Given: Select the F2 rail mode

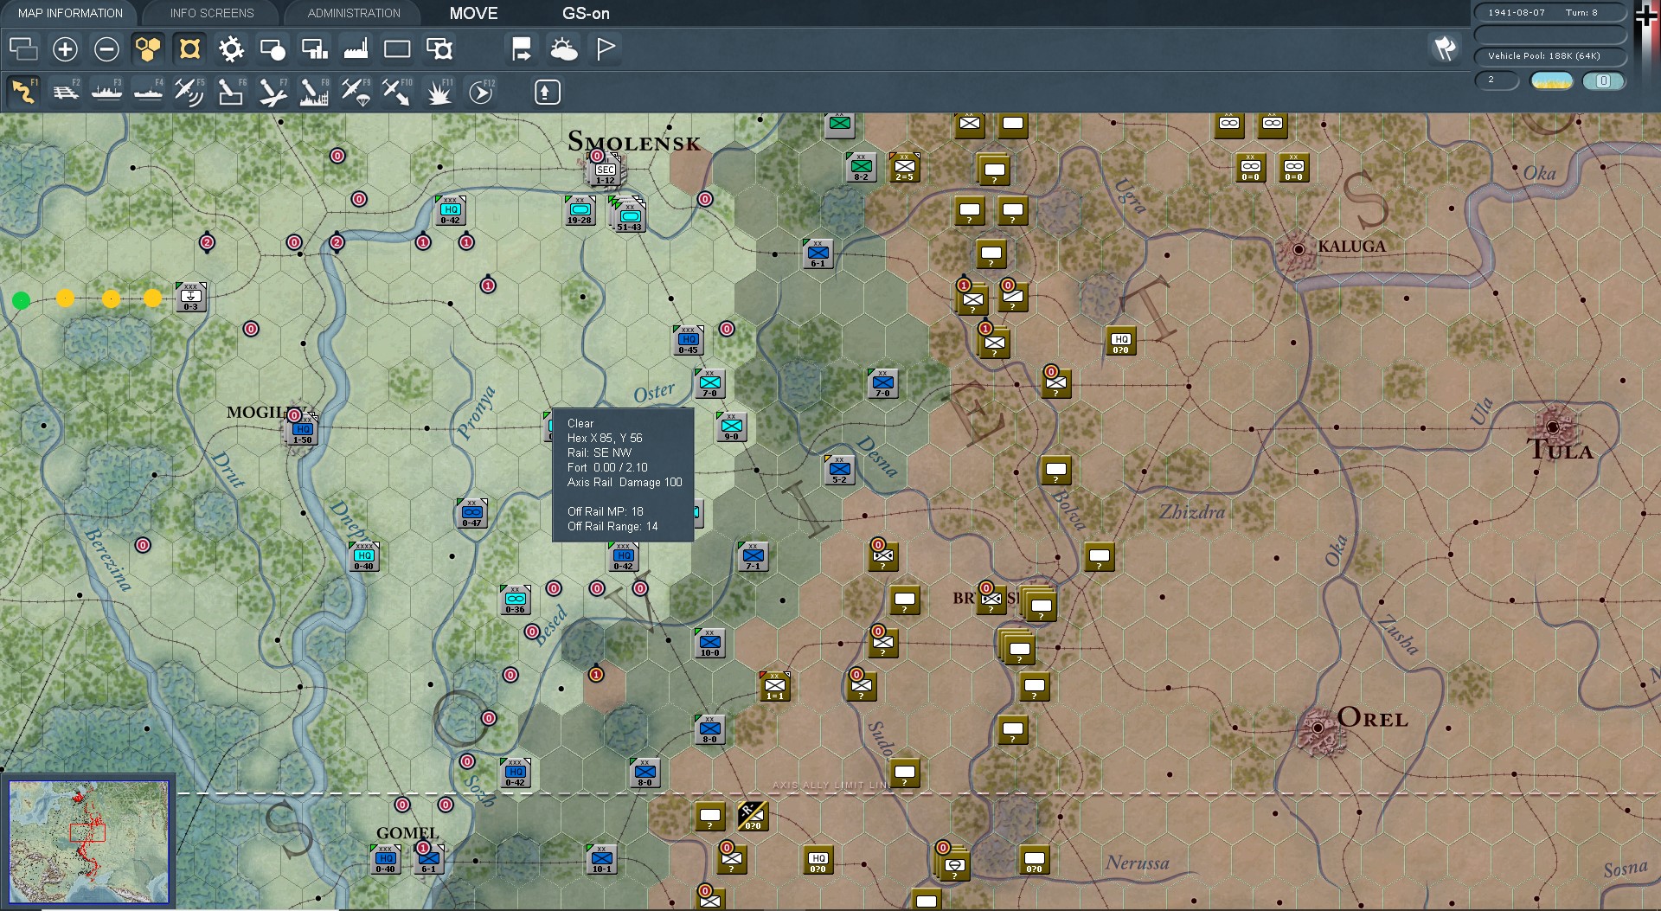Looking at the screenshot, I should [x=65, y=92].
